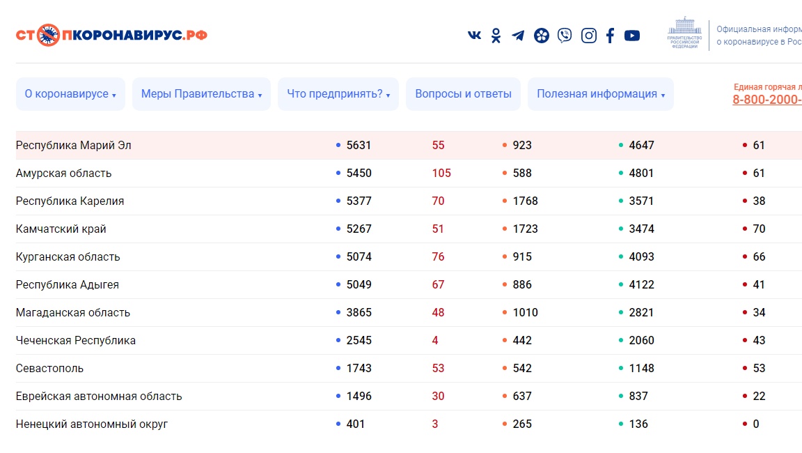The height and width of the screenshot is (453, 802).
Task: Open the «Вопросы и ответы» menu item
Action: point(463,94)
